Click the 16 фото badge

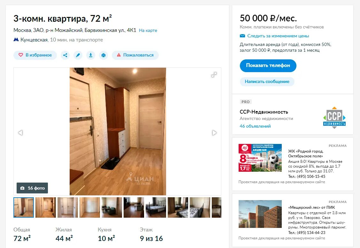pyautogui.click(x=32, y=188)
